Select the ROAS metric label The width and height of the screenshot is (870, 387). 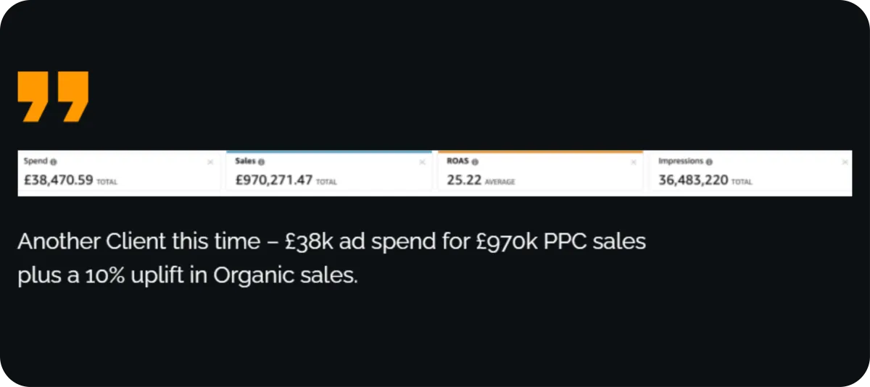pos(458,162)
